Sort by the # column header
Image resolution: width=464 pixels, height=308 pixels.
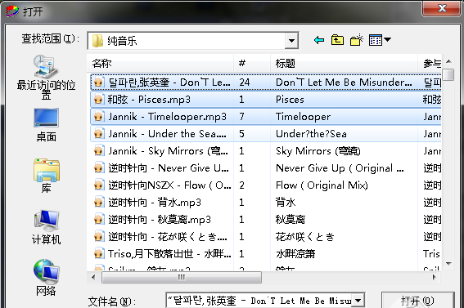pos(252,63)
